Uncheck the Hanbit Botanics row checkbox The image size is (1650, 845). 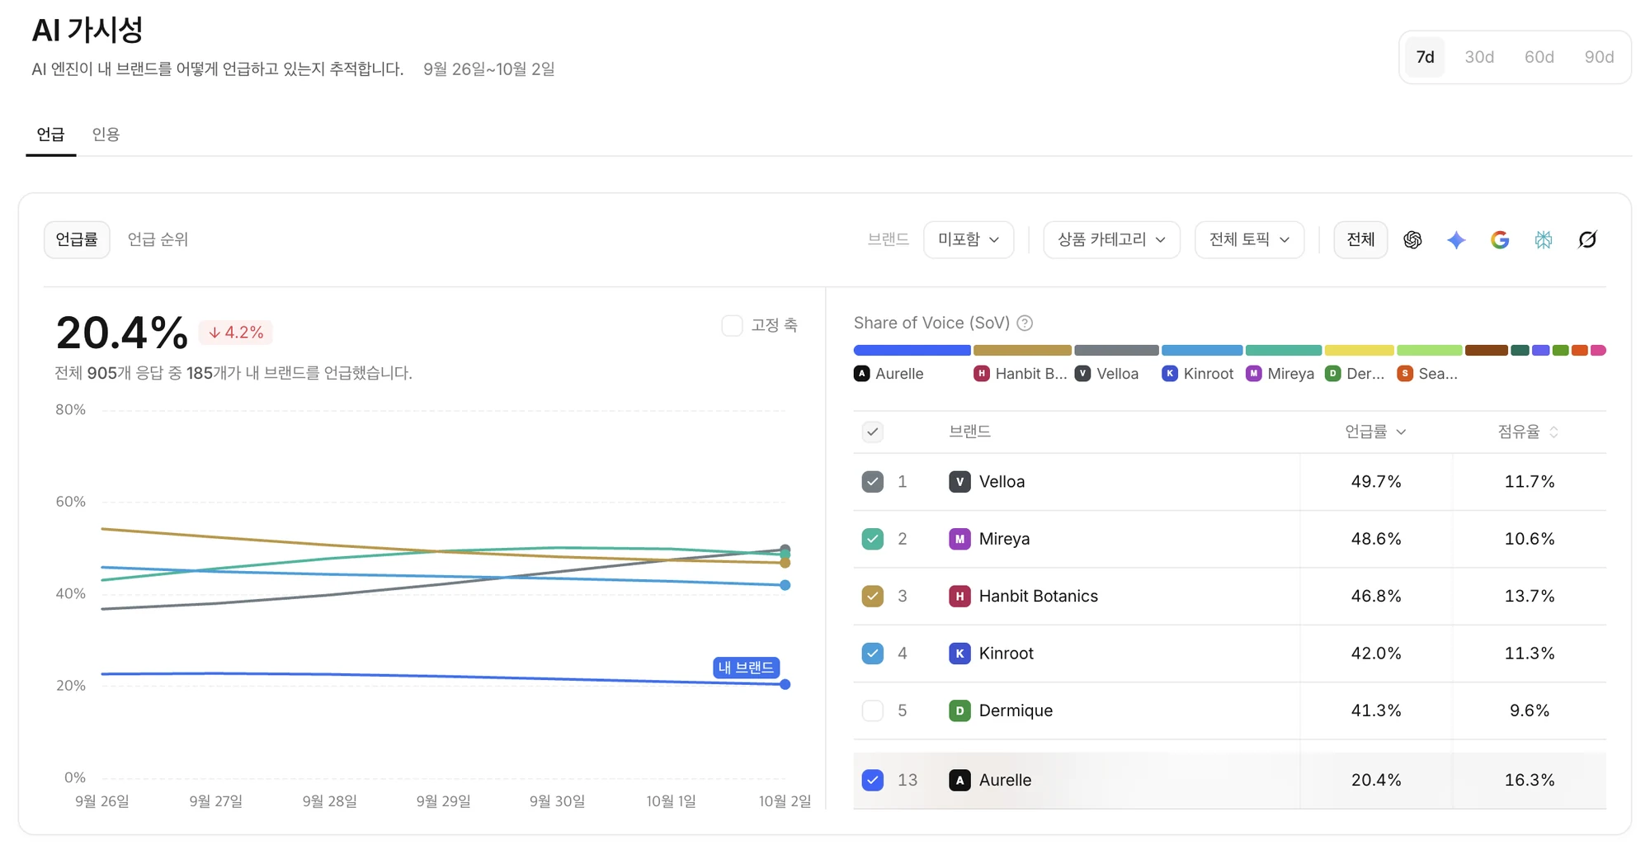872,596
